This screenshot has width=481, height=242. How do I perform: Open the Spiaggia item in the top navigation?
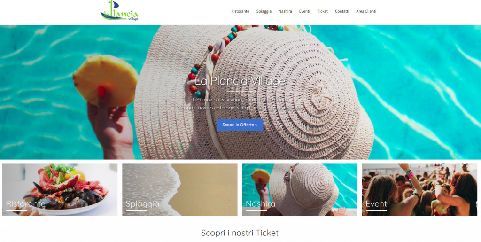click(x=264, y=11)
